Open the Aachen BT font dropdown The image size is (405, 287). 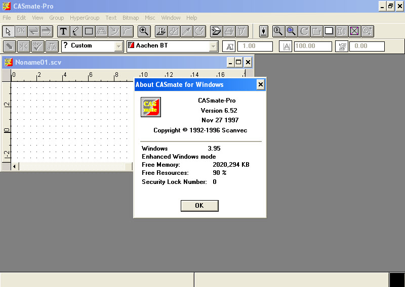(214, 46)
